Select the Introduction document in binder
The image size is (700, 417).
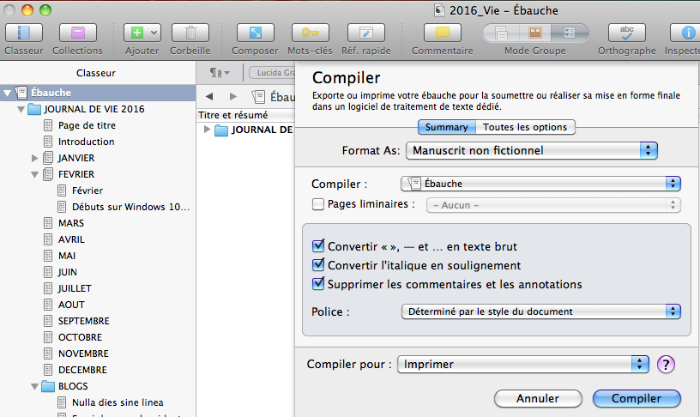tap(86, 142)
